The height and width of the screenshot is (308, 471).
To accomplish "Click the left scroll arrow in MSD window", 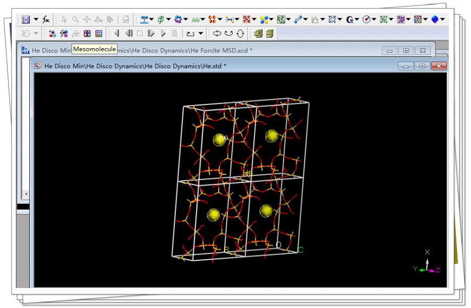I will [26, 194].
